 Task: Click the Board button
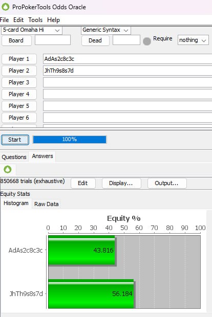pyautogui.click(x=16, y=40)
